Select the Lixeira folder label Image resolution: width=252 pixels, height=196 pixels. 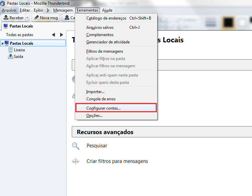[19, 50]
